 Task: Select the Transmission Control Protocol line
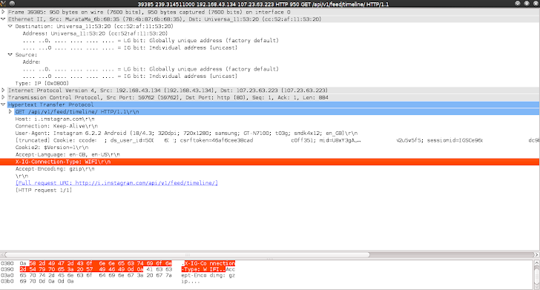pyautogui.click(x=168, y=98)
